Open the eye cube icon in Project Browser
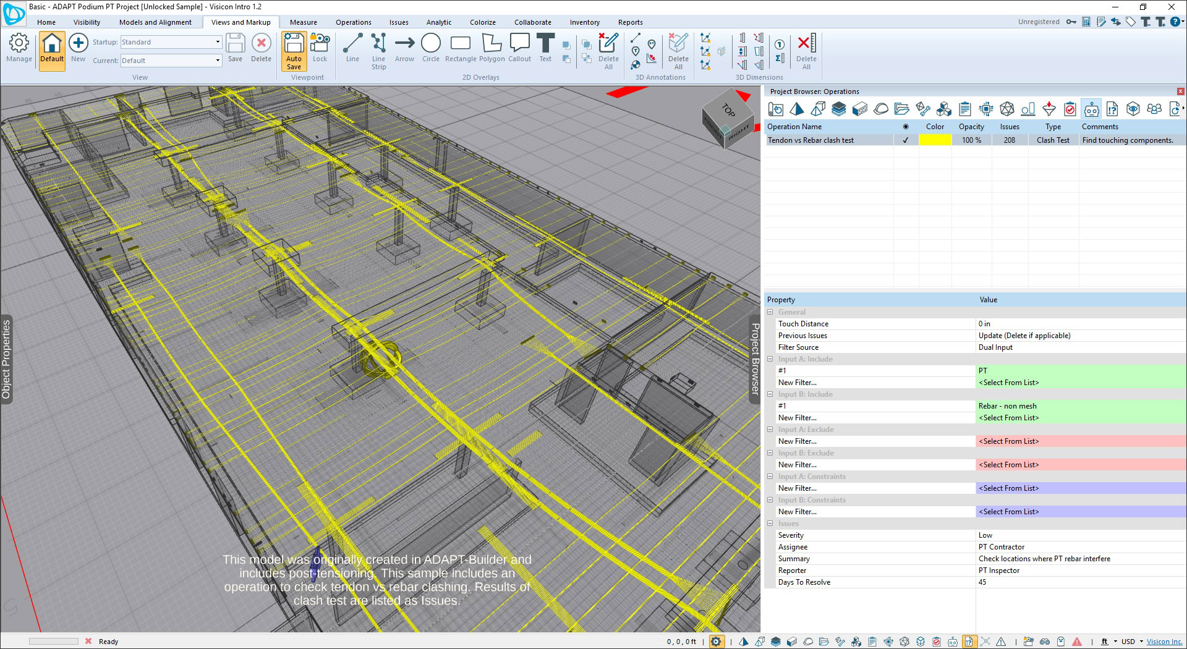Viewport: 1187px width, 649px height. pyautogui.click(x=1133, y=109)
